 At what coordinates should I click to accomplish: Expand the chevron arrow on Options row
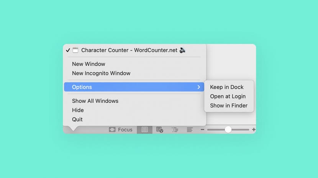point(198,87)
